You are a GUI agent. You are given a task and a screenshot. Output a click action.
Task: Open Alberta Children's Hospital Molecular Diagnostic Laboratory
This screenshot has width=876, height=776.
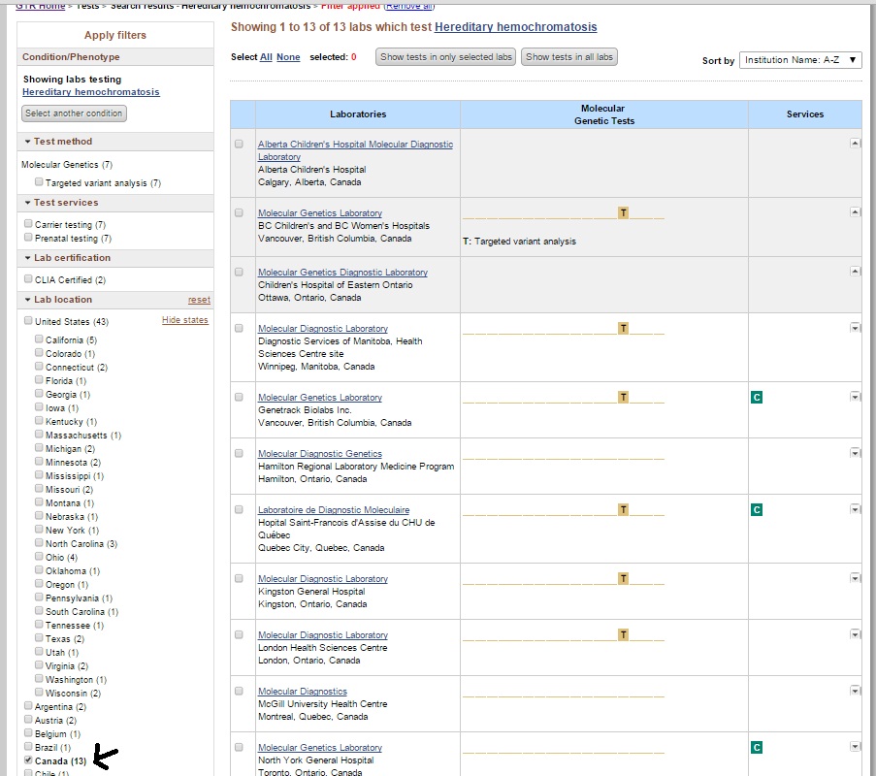pyautogui.click(x=355, y=150)
